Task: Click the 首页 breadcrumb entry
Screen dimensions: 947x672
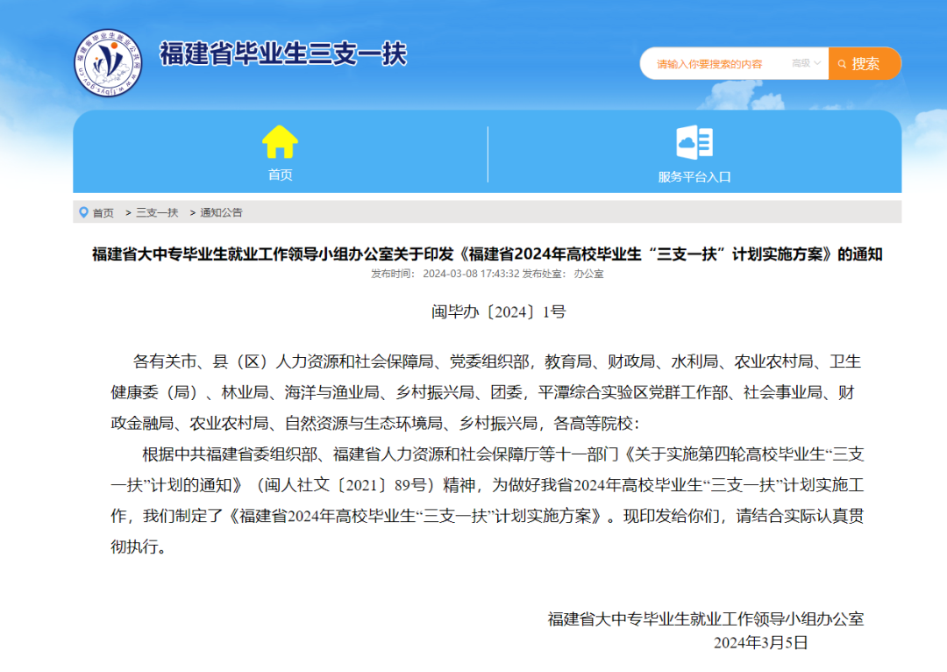Action: pos(103,211)
